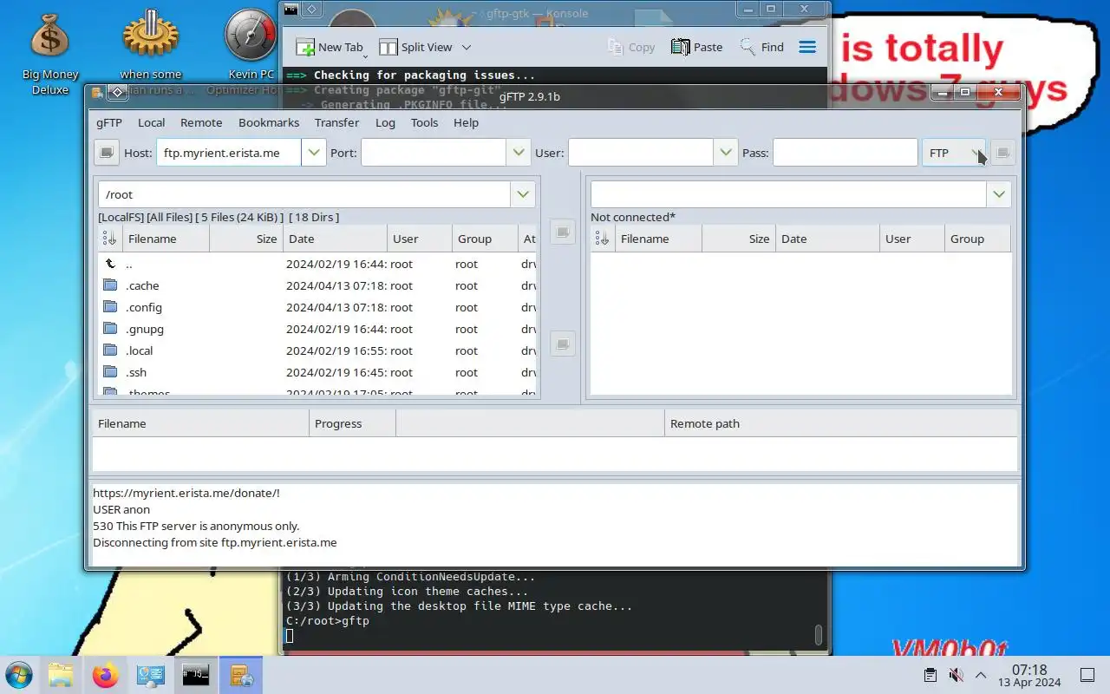Click the gFTP window menu icon in titlebar
1110x694 pixels.
tap(97, 92)
